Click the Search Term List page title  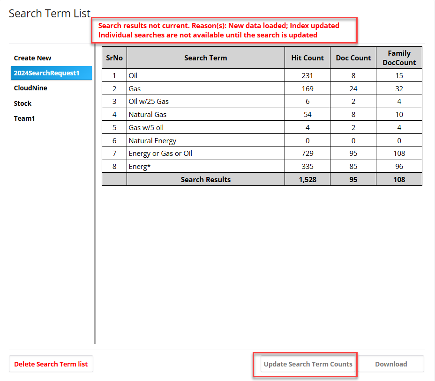pyautogui.click(x=50, y=14)
